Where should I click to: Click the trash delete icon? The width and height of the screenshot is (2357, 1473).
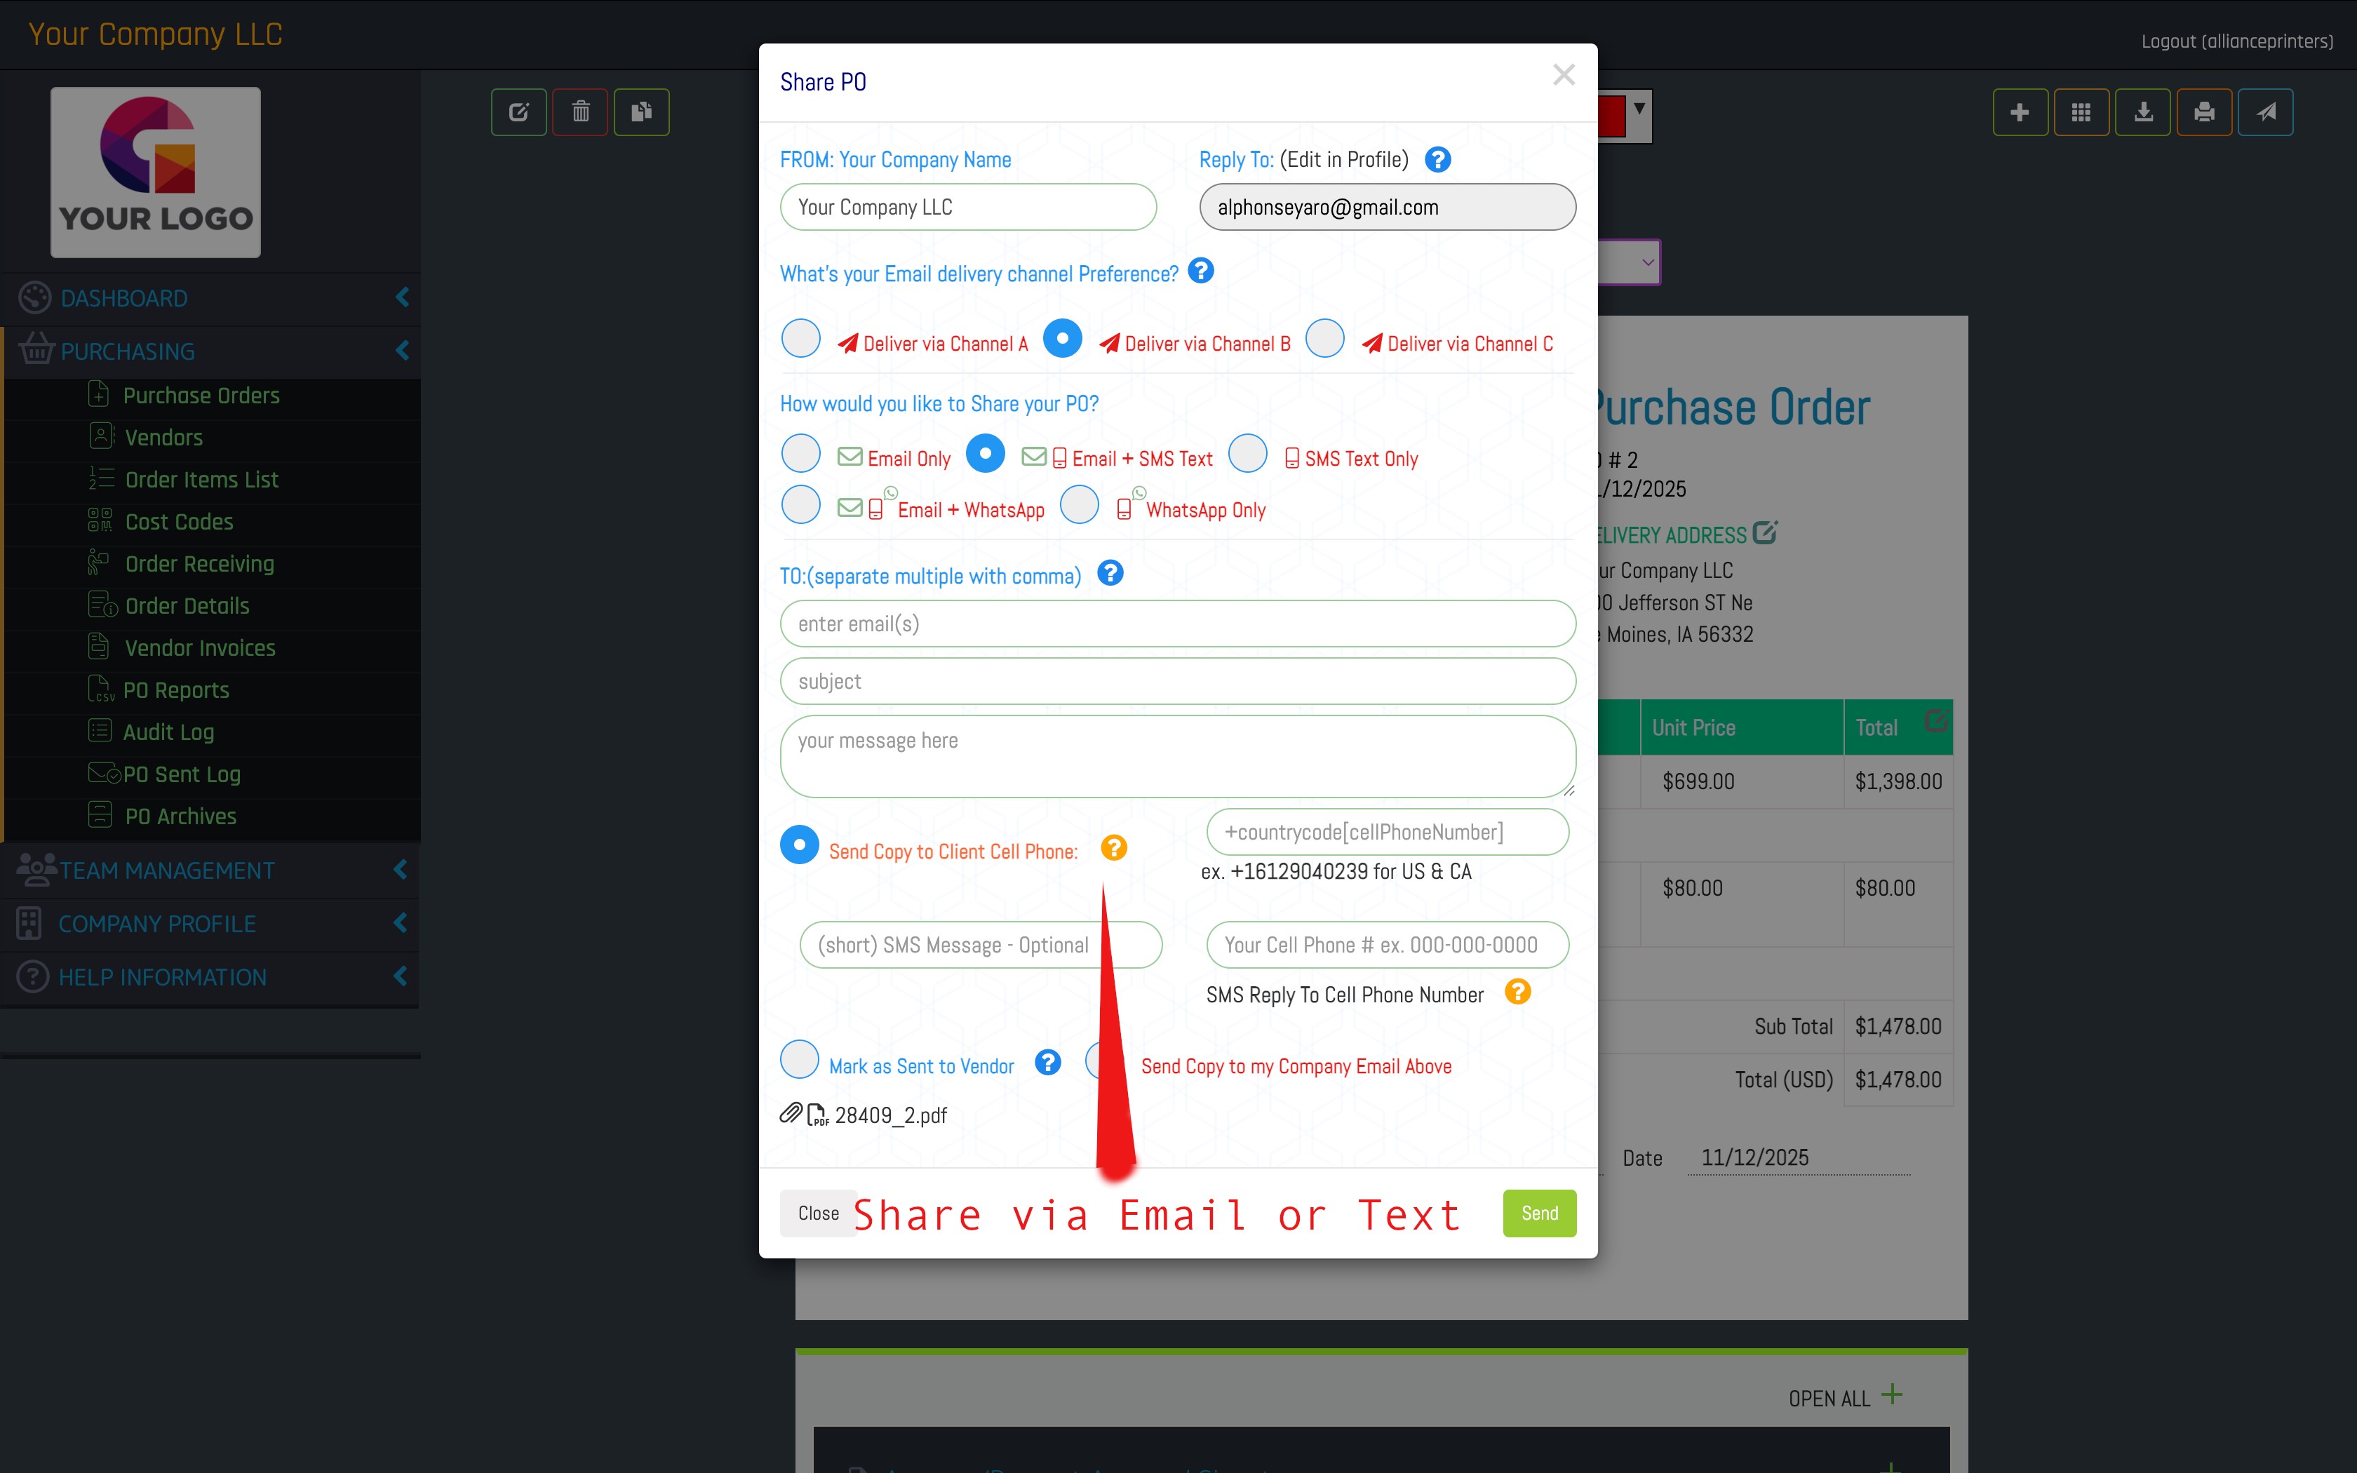pyautogui.click(x=581, y=112)
